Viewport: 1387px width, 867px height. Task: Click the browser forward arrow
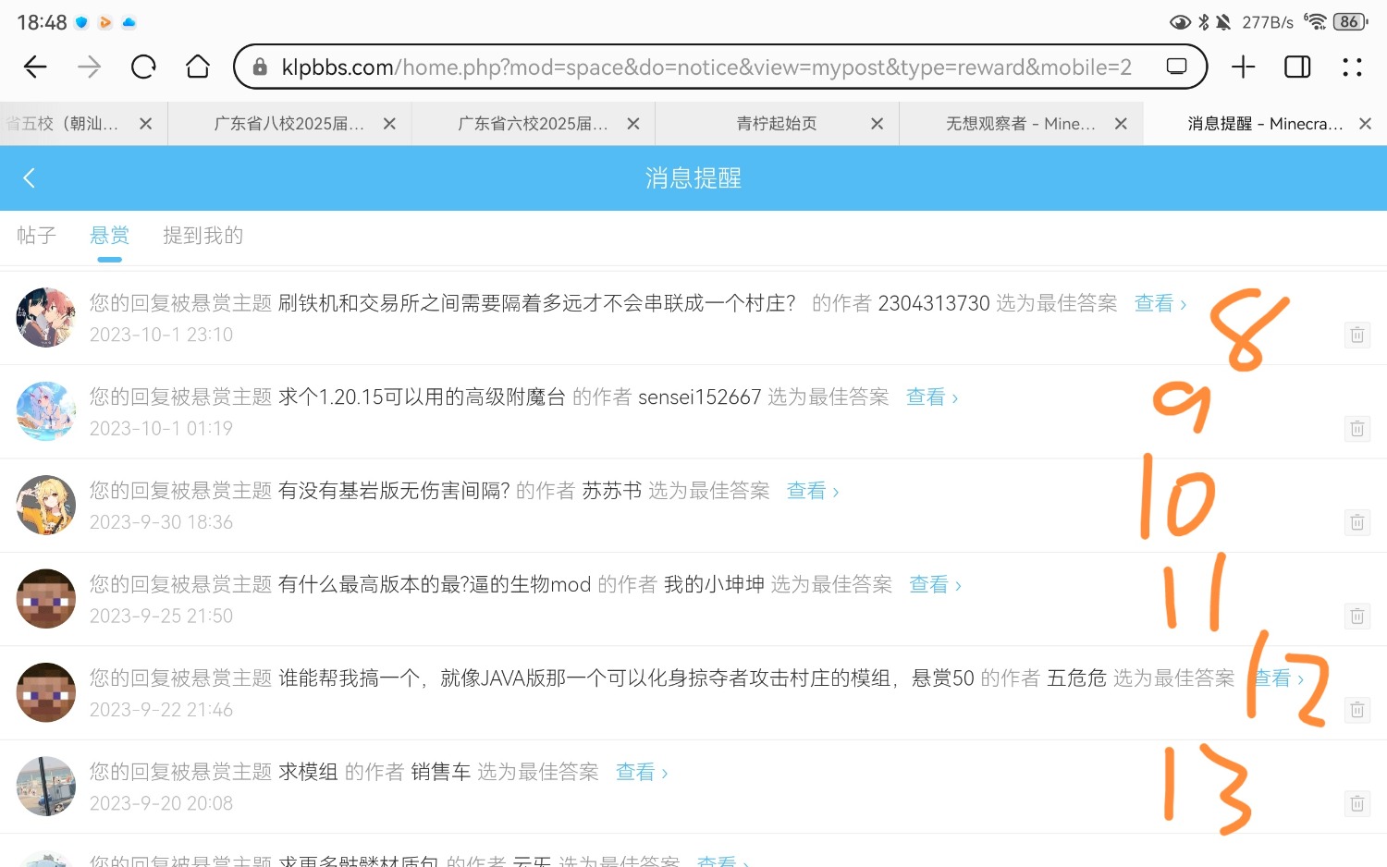point(89,67)
